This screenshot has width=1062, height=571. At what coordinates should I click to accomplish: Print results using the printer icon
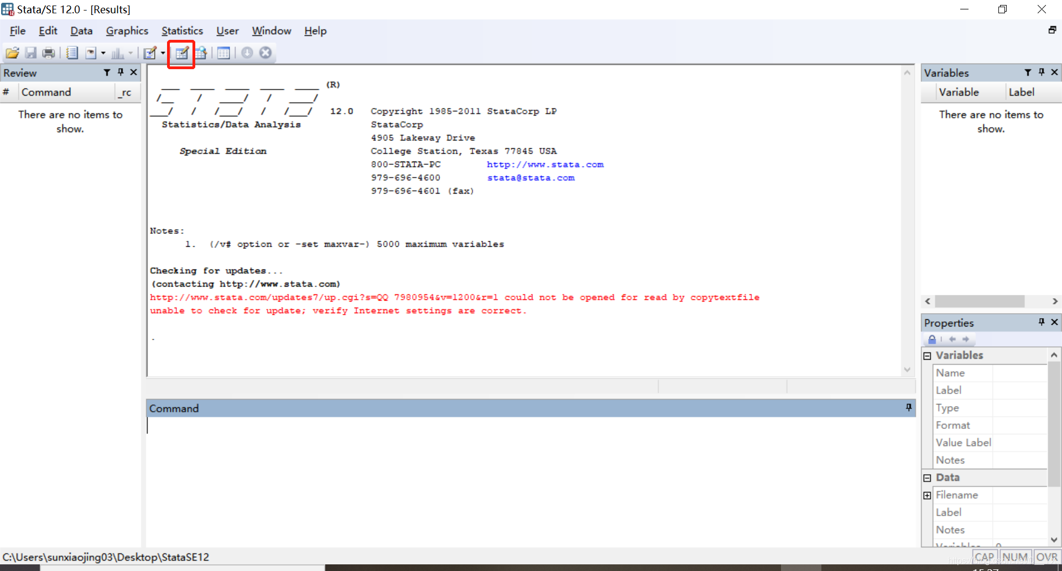click(49, 53)
